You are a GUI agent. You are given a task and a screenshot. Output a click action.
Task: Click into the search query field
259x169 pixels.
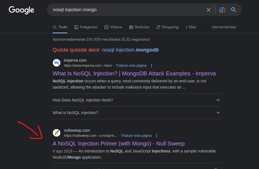tap(127, 10)
